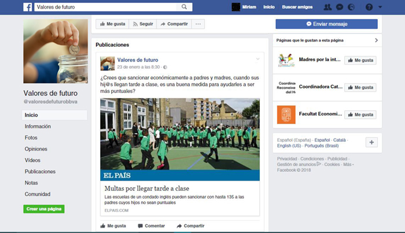This screenshot has height=233, width=405.
Task: Select Opiniones in the left sidebar
Action: (x=36, y=149)
